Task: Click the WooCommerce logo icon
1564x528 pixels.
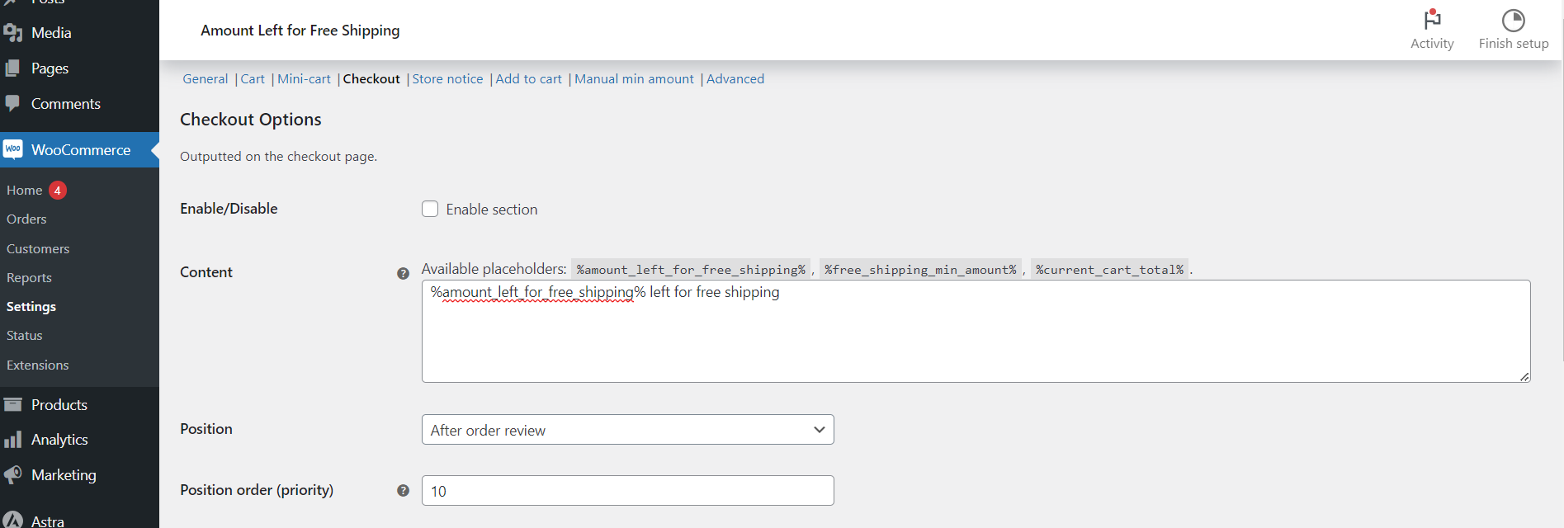Action: 12,149
